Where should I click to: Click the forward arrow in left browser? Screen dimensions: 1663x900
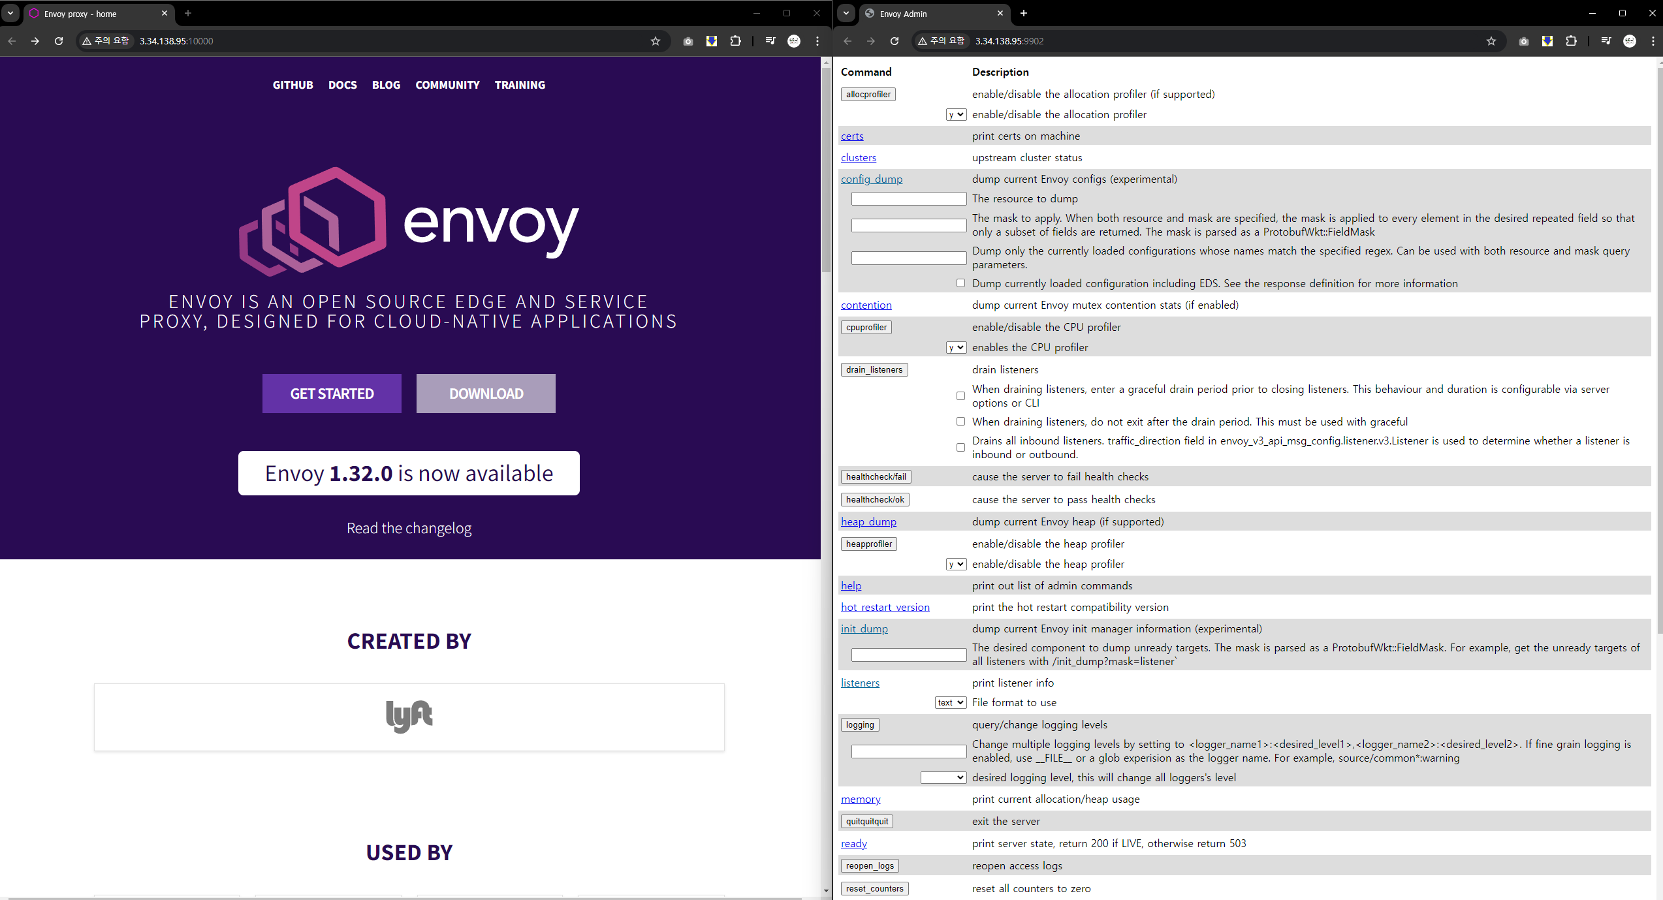(35, 41)
